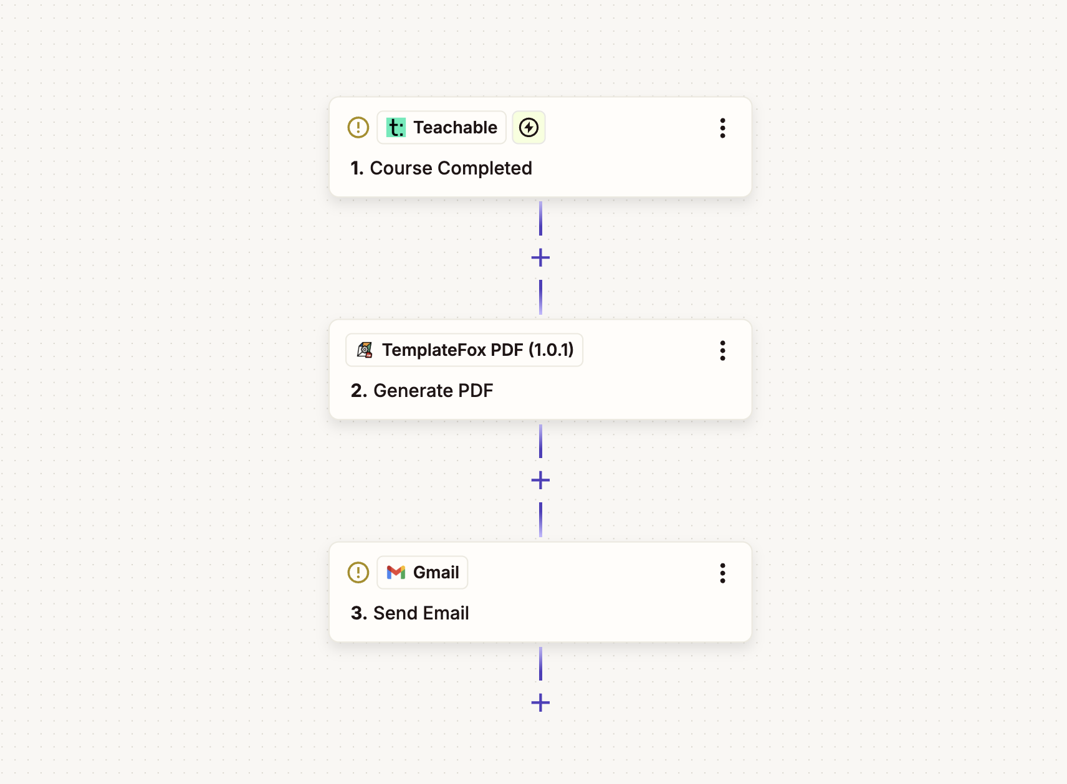Image resolution: width=1067 pixels, height=784 pixels.
Task: Select the TemplateFox PDF app icon
Action: tap(366, 350)
